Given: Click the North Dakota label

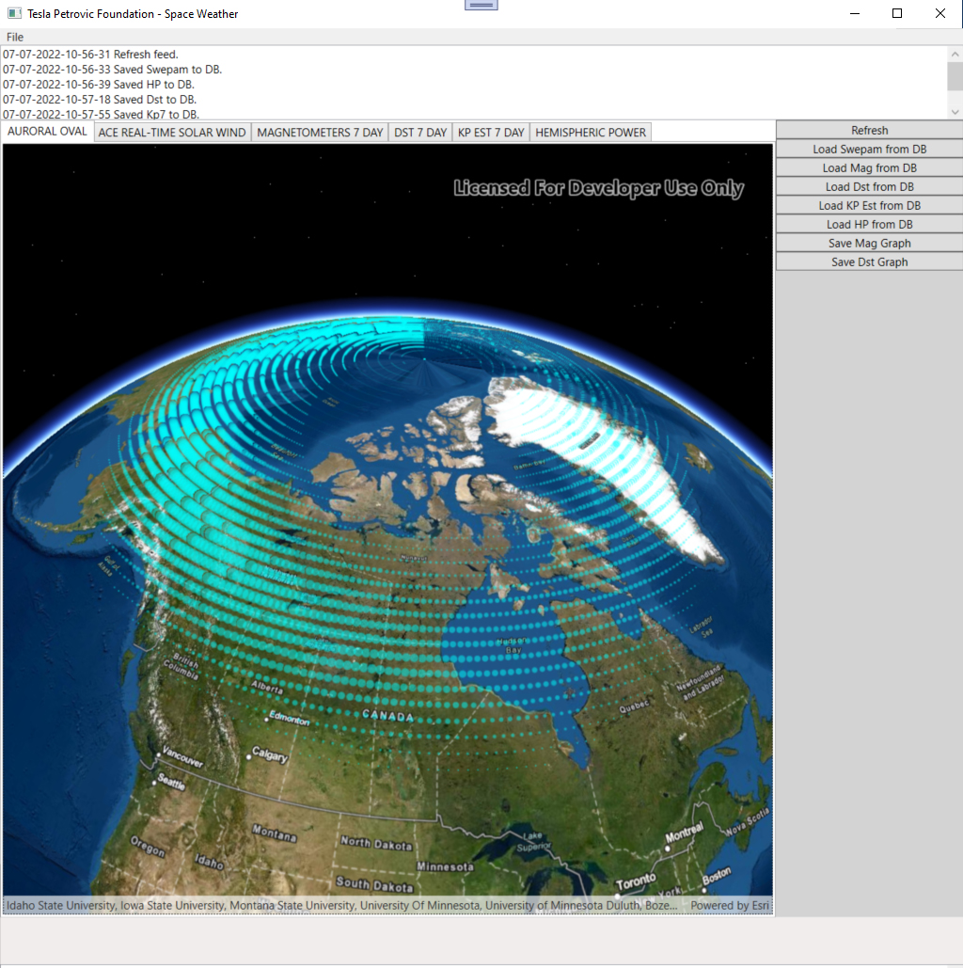Looking at the screenshot, I should (x=376, y=843).
